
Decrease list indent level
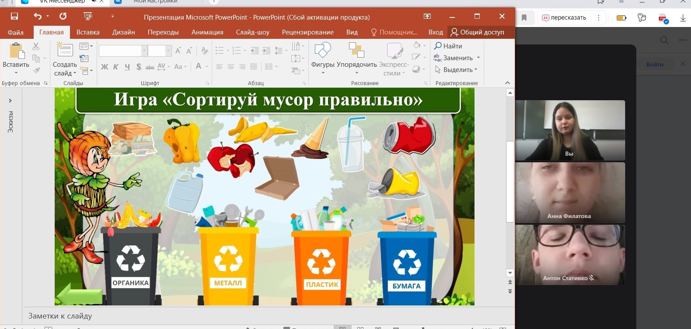(x=255, y=51)
